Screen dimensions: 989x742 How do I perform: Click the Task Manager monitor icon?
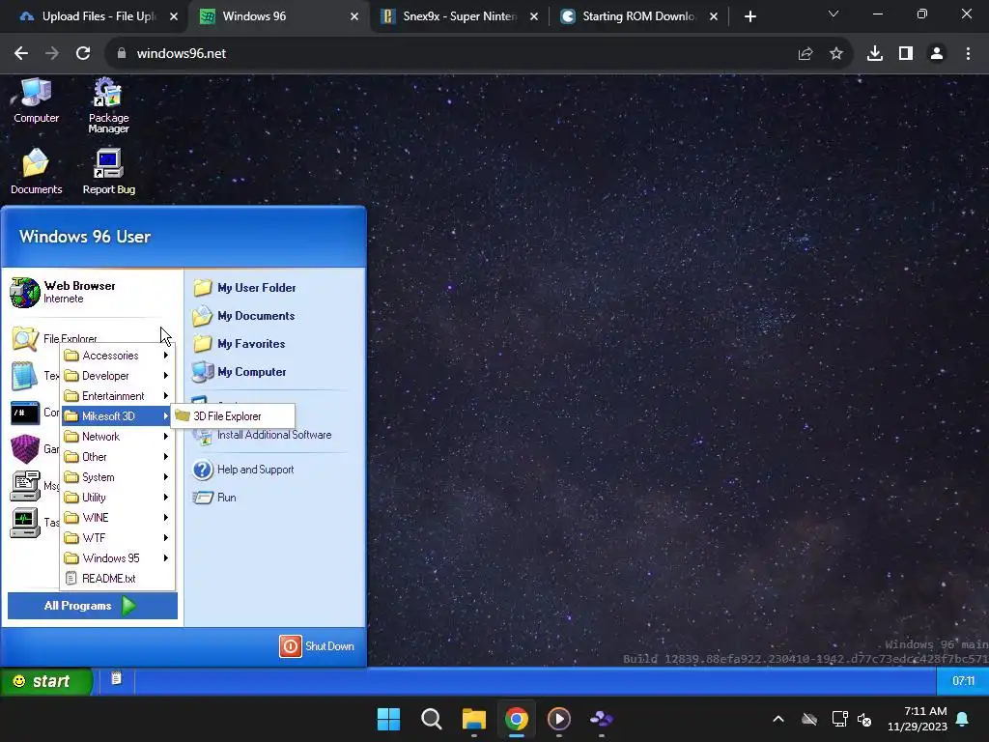(x=25, y=523)
